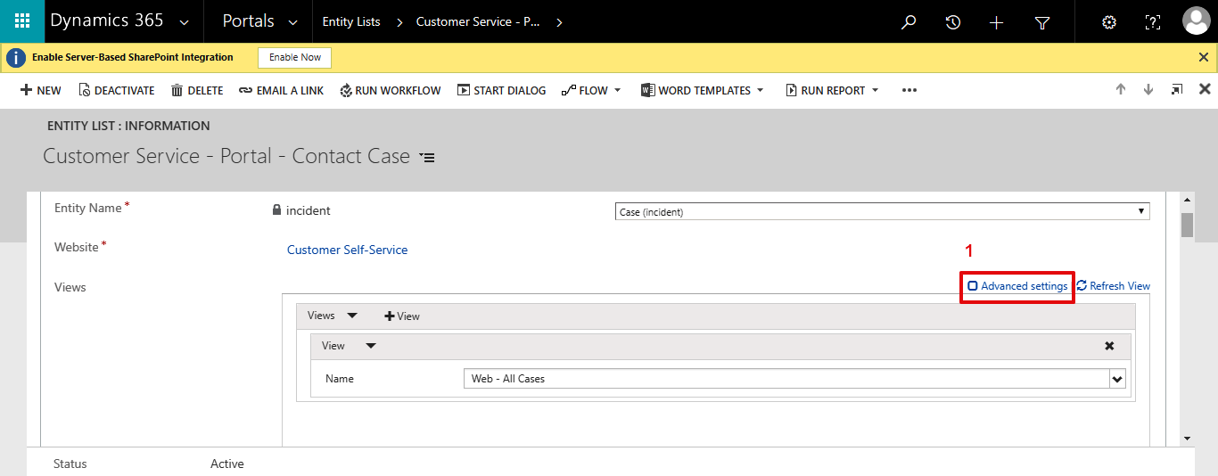This screenshot has width=1218, height=476.
Task: Pop out the form in new window
Action: 1177,90
